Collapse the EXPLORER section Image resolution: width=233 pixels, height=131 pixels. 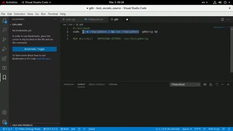[17, 24]
